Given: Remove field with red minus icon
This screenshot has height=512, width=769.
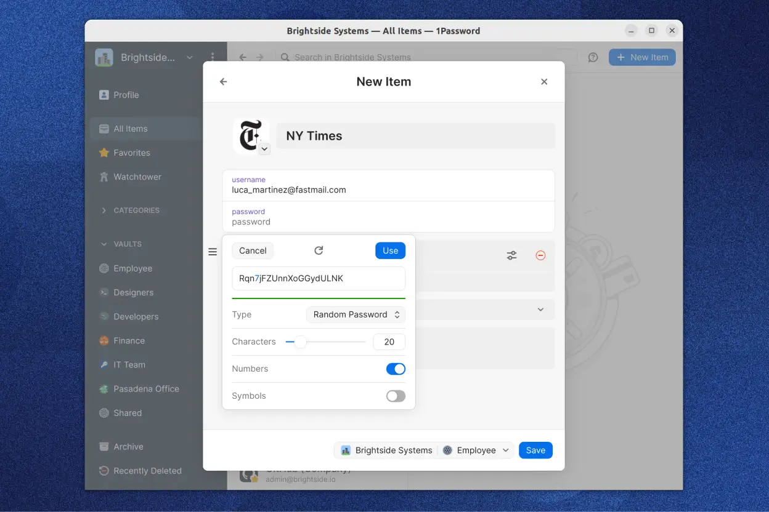Looking at the screenshot, I should (540, 255).
